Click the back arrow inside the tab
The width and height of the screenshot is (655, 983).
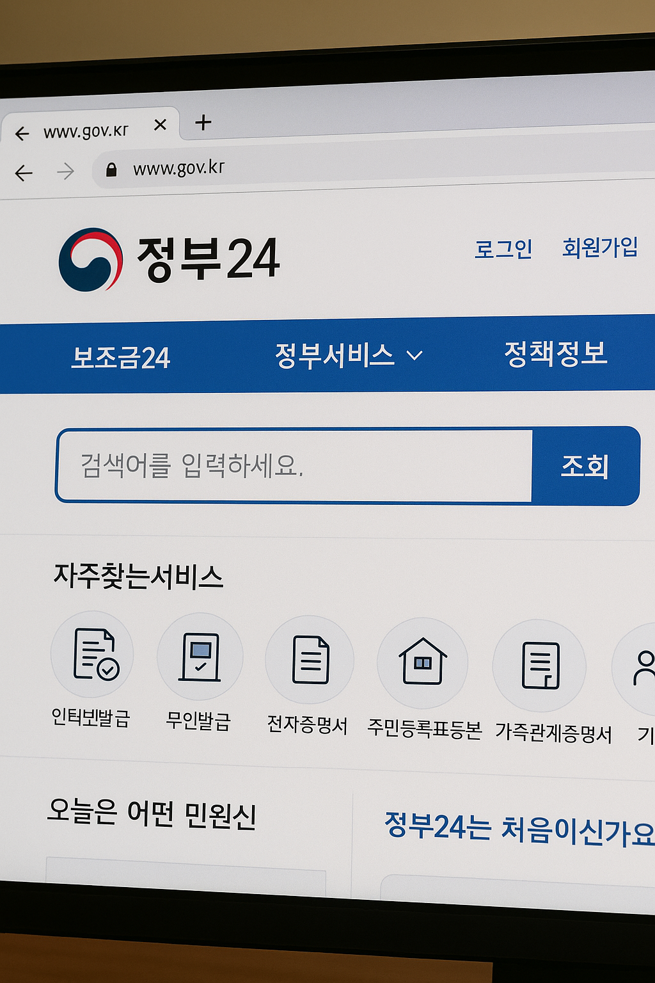pyautogui.click(x=22, y=134)
